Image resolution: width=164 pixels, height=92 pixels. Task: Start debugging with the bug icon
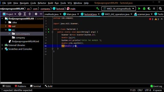[x=144, y=8]
